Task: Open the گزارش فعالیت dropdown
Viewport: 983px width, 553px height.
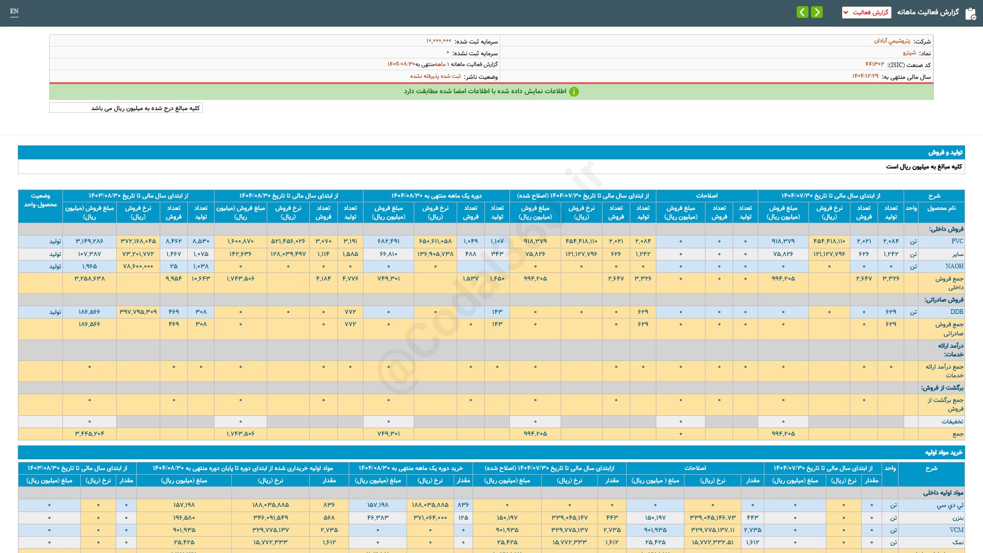Action: (x=866, y=12)
